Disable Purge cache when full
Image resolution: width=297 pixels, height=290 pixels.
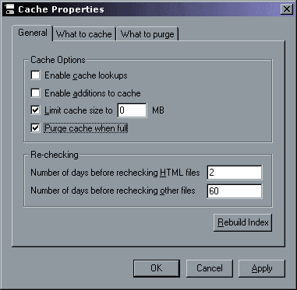coord(35,128)
